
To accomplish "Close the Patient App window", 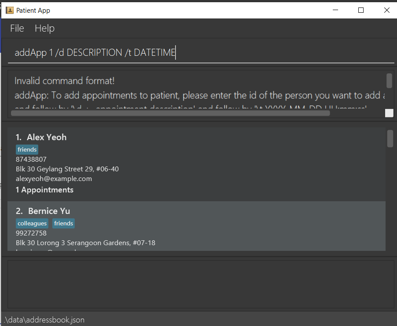I will 386,10.
